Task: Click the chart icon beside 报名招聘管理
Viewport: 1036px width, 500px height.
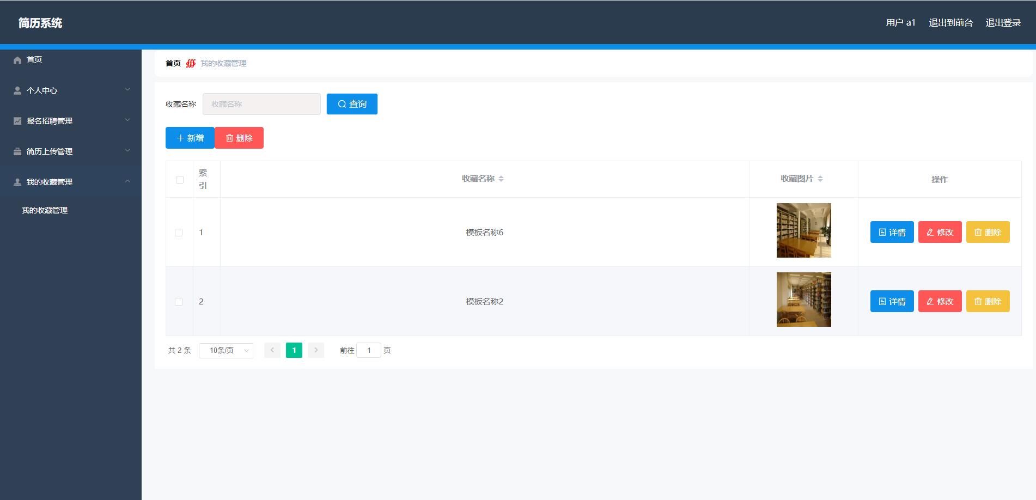Action: [x=17, y=121]
